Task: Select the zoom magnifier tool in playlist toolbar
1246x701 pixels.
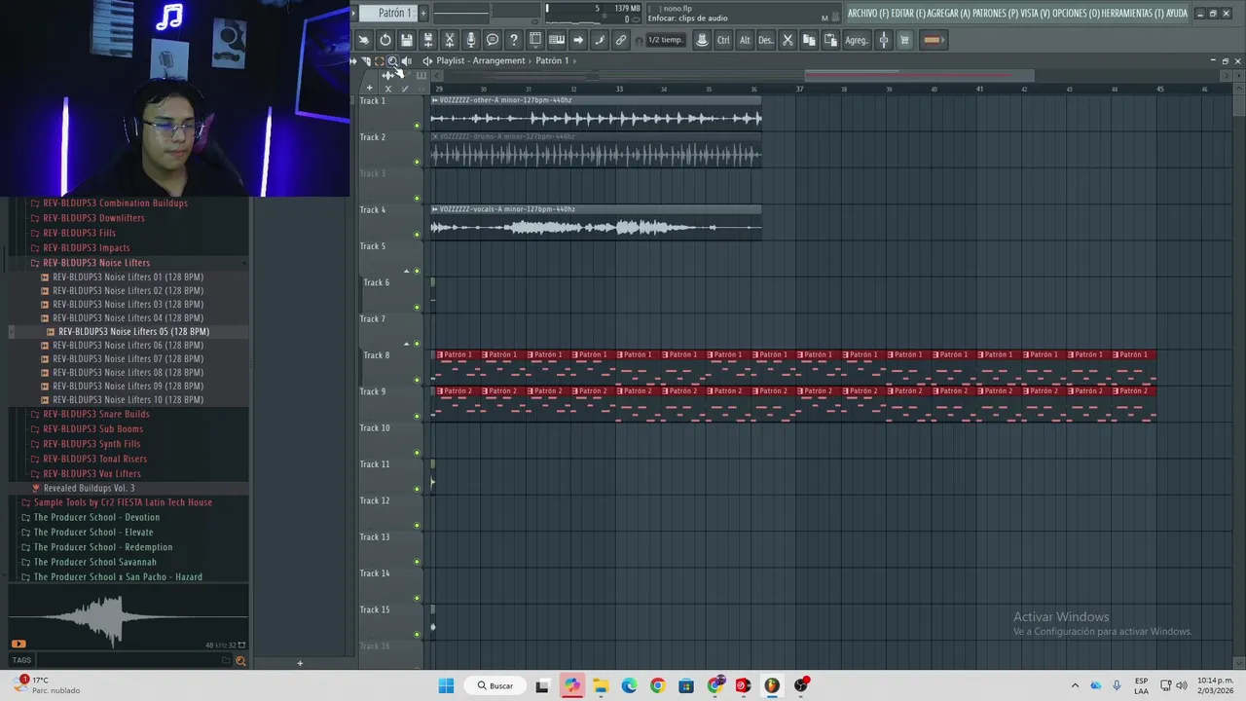Action: click(x=393, y=60)
